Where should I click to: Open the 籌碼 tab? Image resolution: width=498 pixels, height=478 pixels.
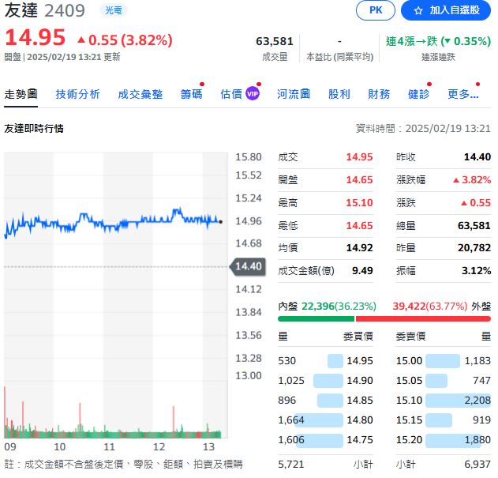coord(191,94)
